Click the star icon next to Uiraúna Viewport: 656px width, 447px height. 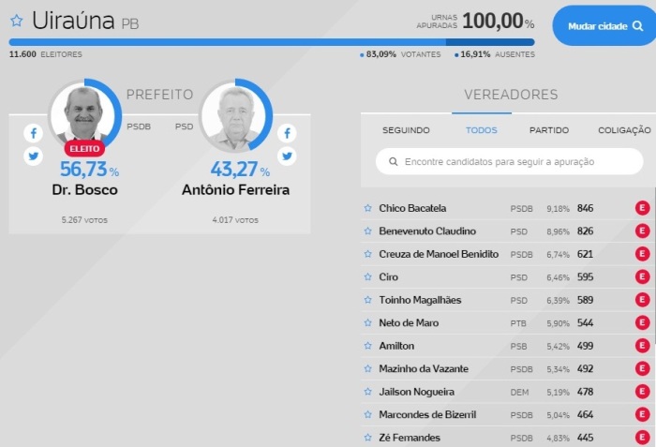click(x=16, y=21)
